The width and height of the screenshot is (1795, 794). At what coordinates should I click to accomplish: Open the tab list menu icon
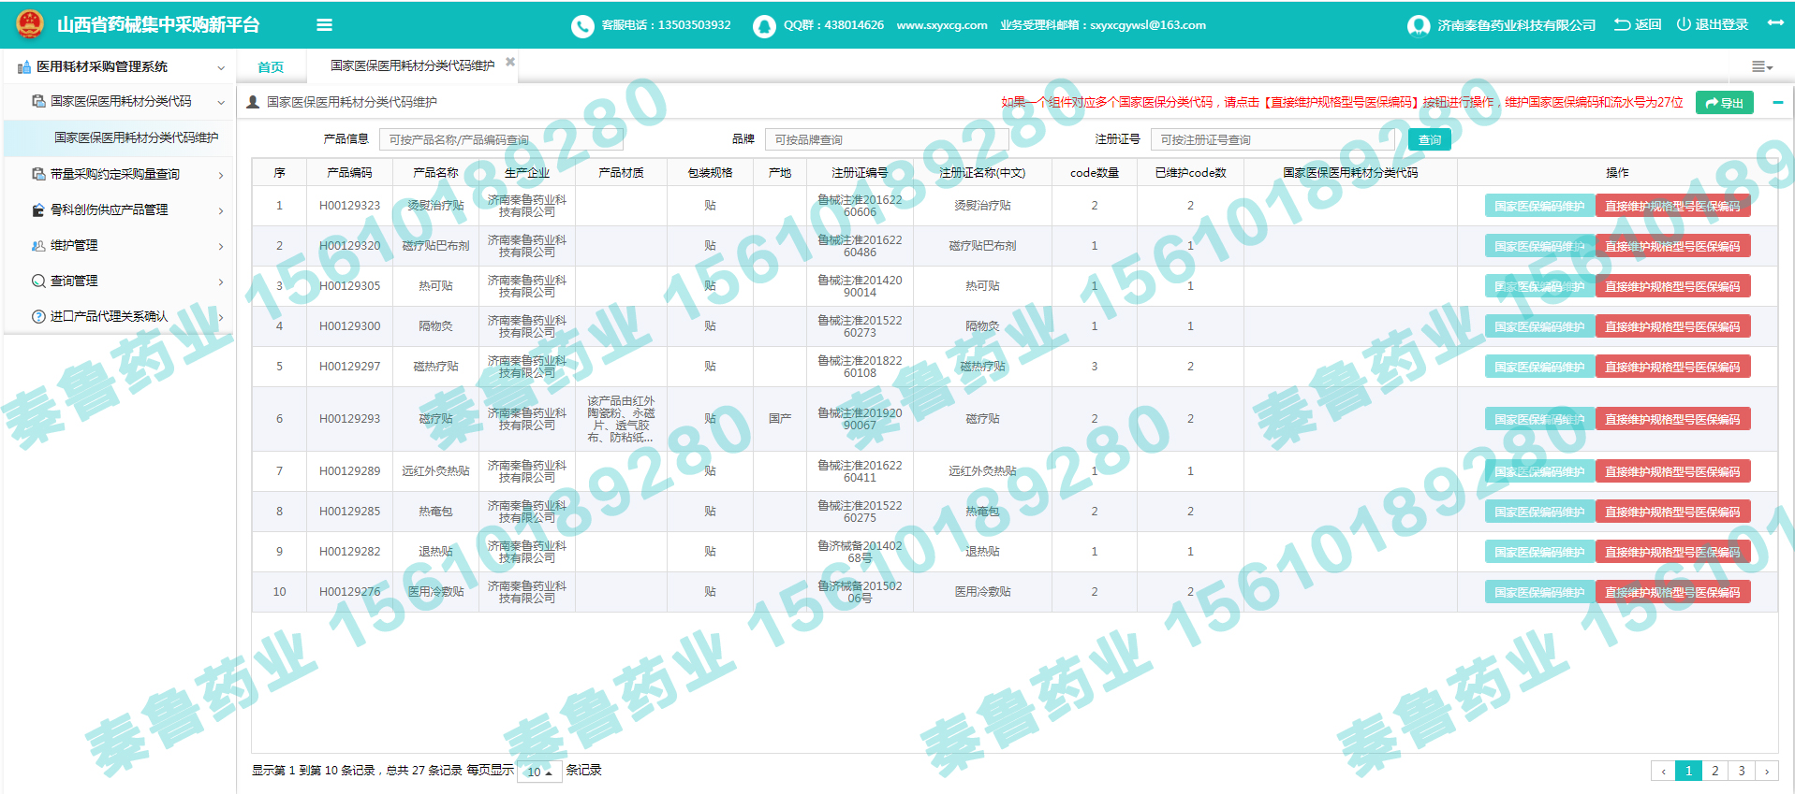pyautogui.click(x=1761, y=66)
